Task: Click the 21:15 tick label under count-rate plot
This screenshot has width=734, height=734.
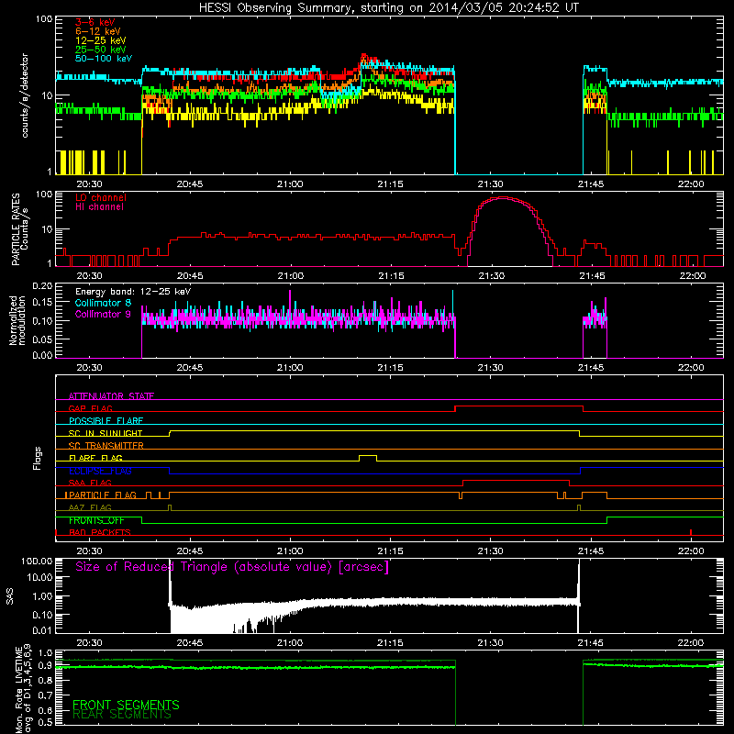Action: click(x=390, y=184)
